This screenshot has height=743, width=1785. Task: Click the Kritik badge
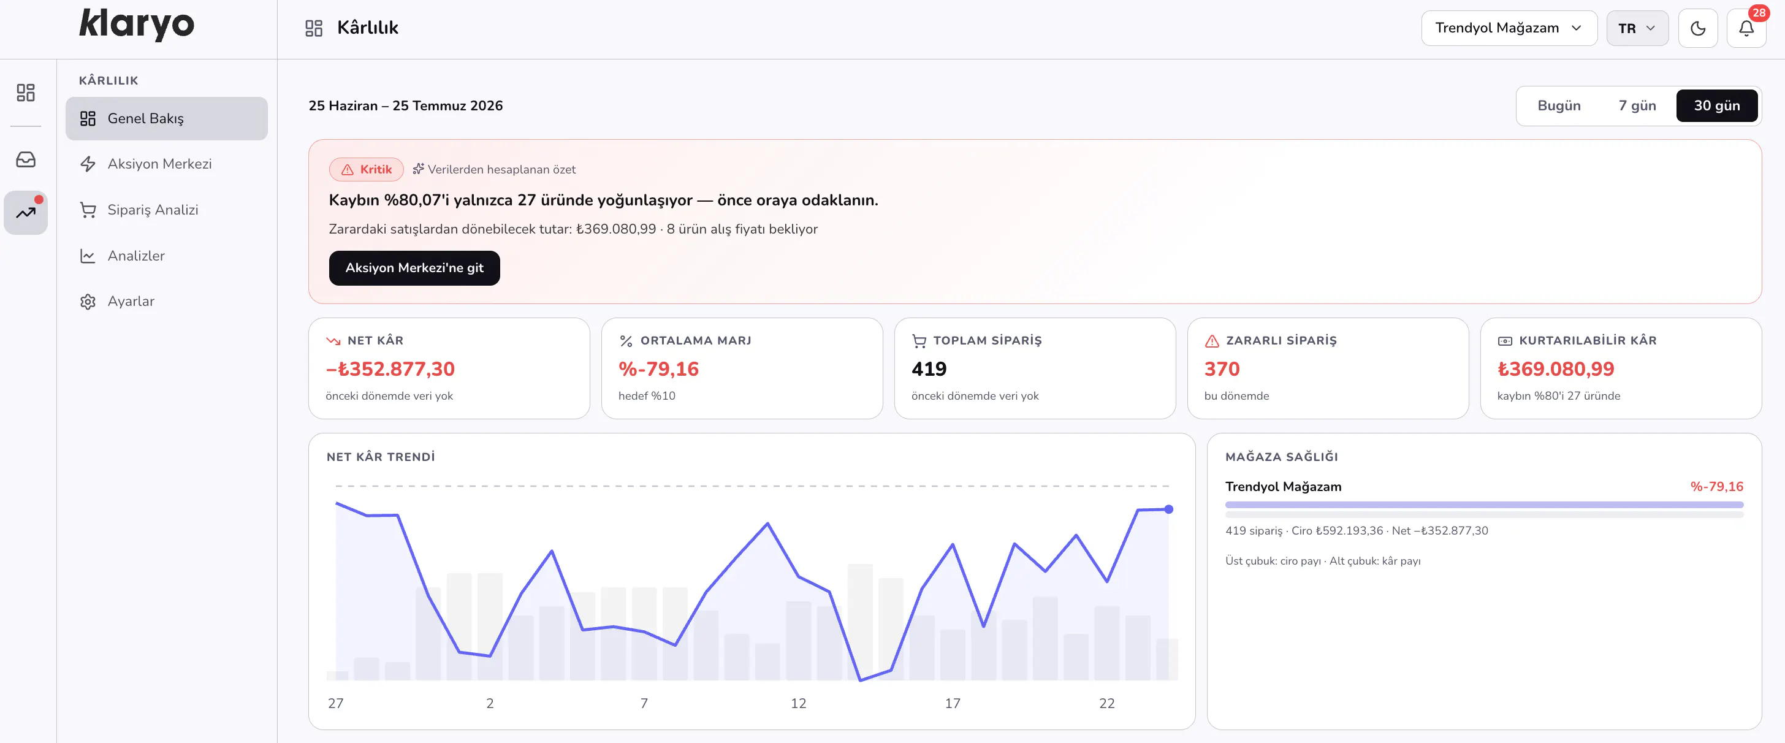pos(367,170)
